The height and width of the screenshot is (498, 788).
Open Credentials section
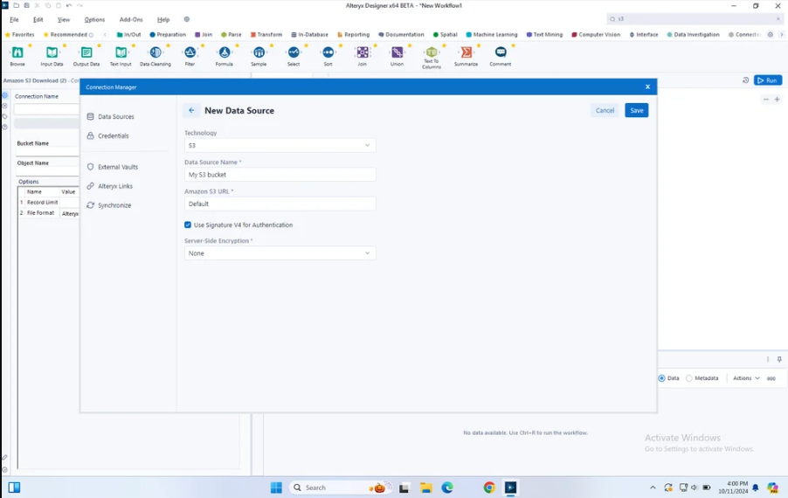tap(108, 135)
